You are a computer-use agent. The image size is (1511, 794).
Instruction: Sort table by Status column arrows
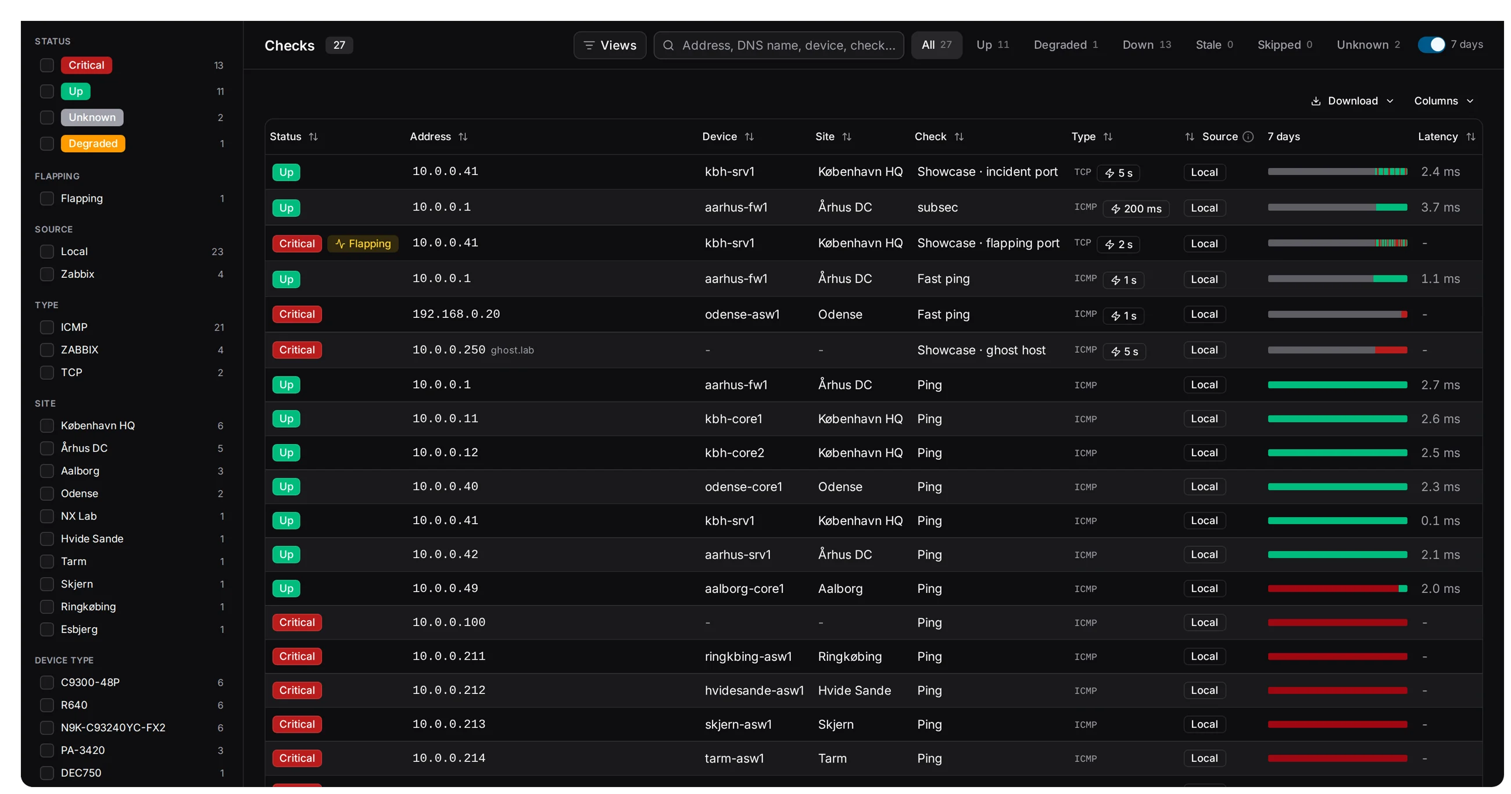pos(313,137)
